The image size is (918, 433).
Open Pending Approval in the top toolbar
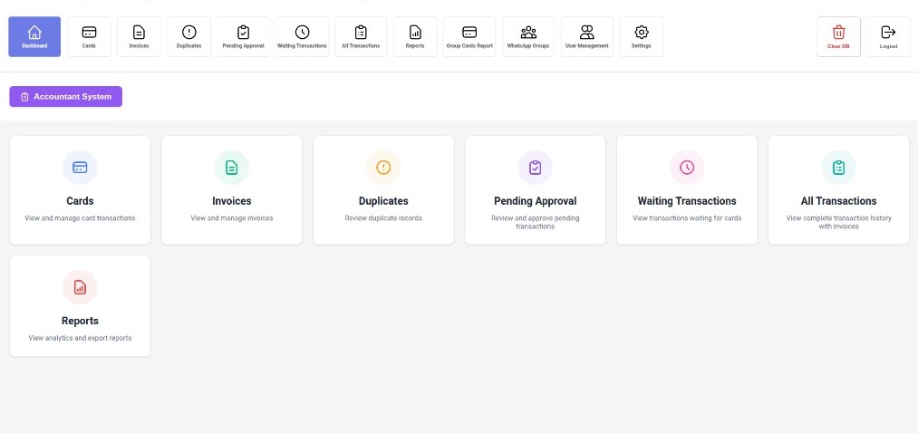coord(244,36)
